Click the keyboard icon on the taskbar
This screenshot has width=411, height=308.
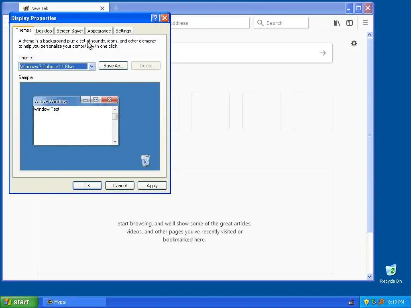coord(352,302)
